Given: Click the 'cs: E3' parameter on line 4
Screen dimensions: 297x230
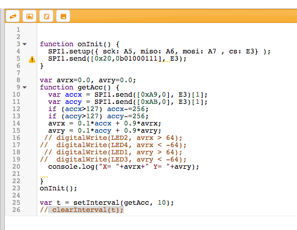Looking at the screenshot, I should [x=242, y=52].
